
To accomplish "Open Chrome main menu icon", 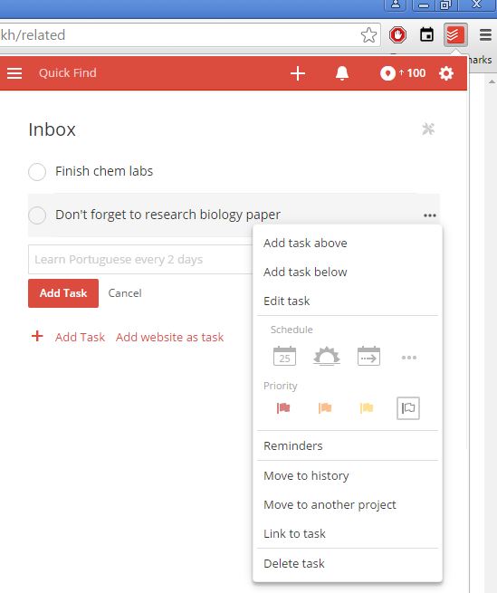I will 485,35.
